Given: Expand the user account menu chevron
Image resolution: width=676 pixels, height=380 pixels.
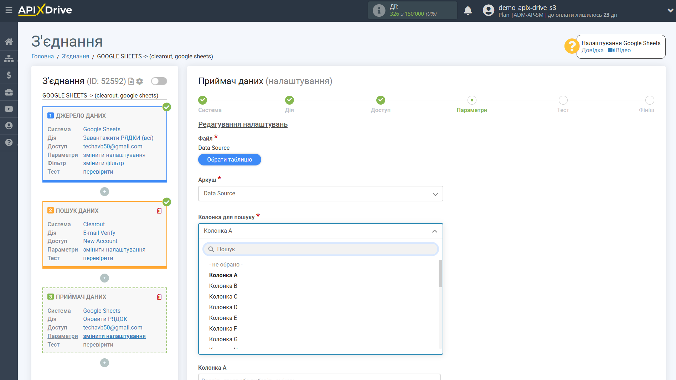Looking at the screenshot, I should click(670, 11).
